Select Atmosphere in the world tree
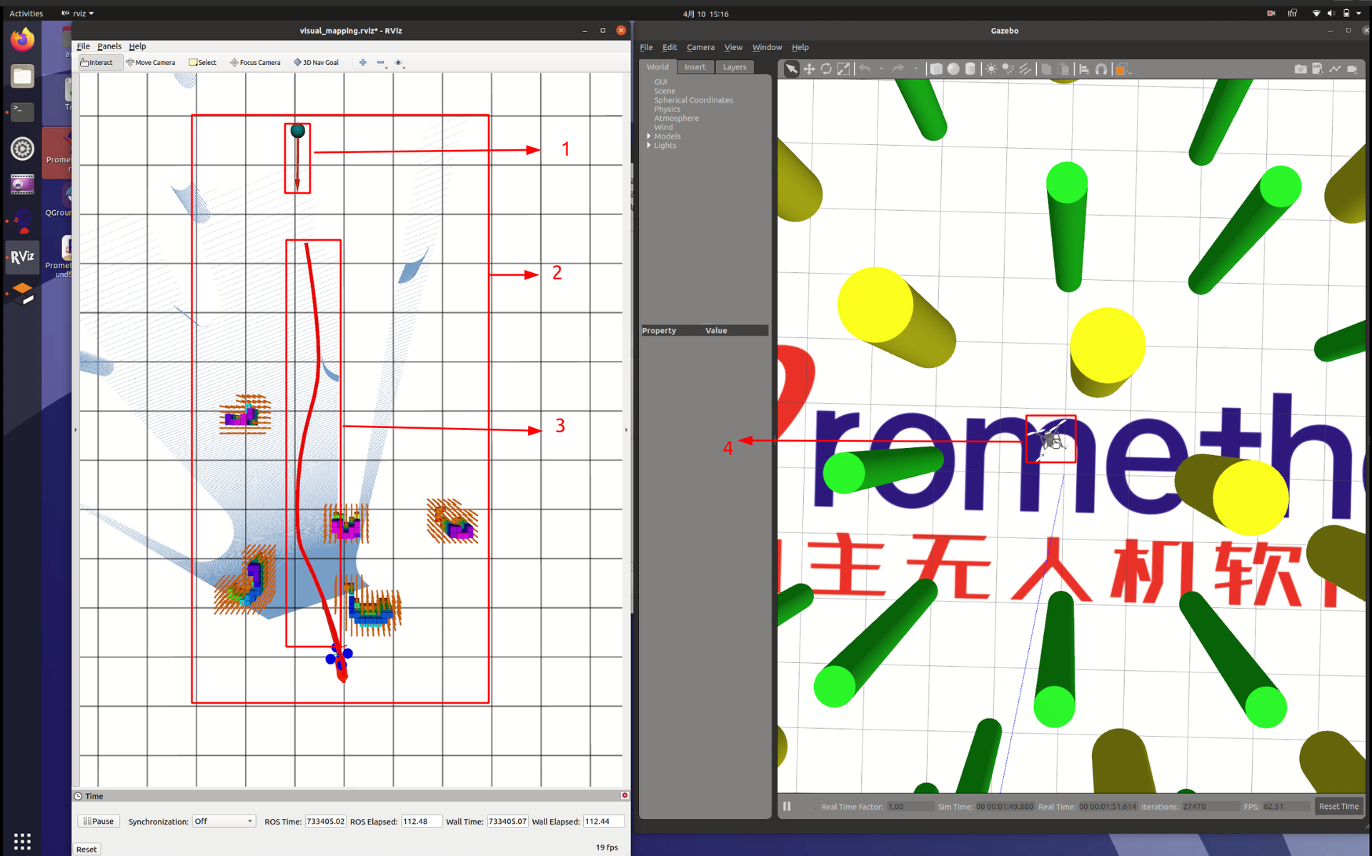Viewport: 1372px width, 856px height. point(676,118)
